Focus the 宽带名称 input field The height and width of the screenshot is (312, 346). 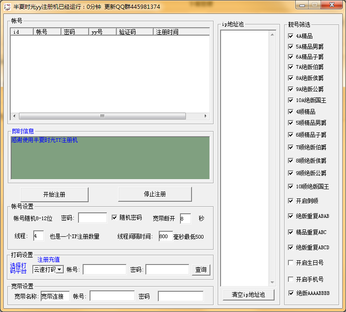(55, 296)
